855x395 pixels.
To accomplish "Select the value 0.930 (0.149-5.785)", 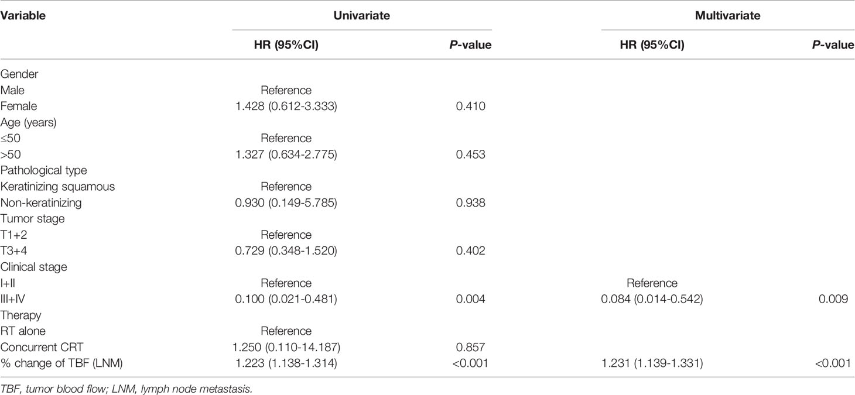I will coord(286,202).
